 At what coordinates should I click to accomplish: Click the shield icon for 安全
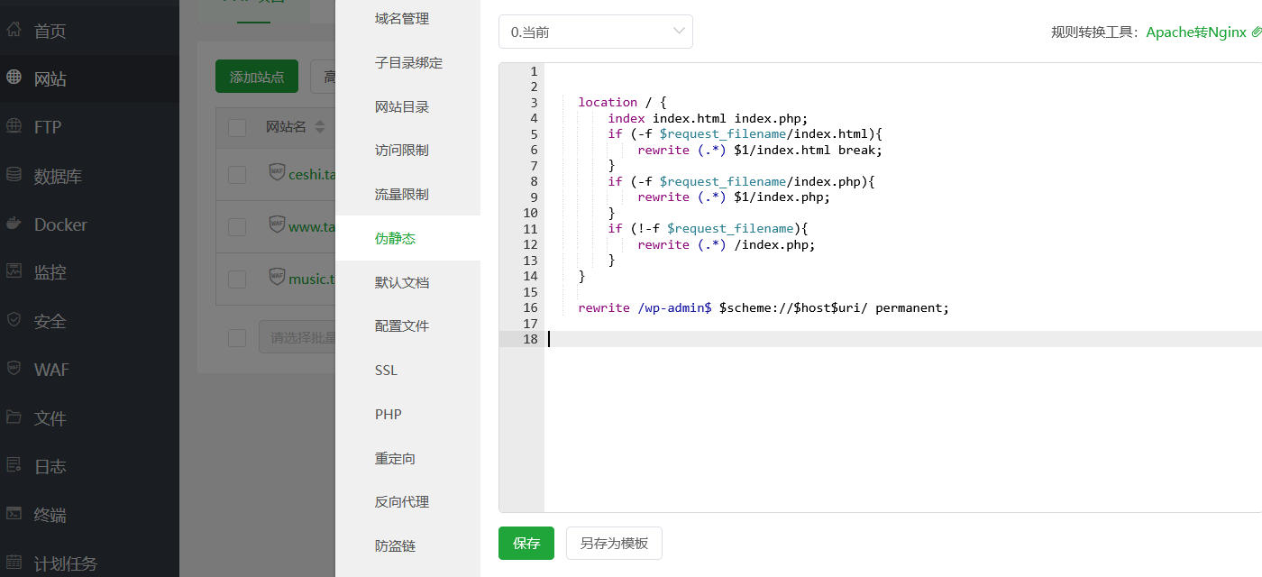14,320
